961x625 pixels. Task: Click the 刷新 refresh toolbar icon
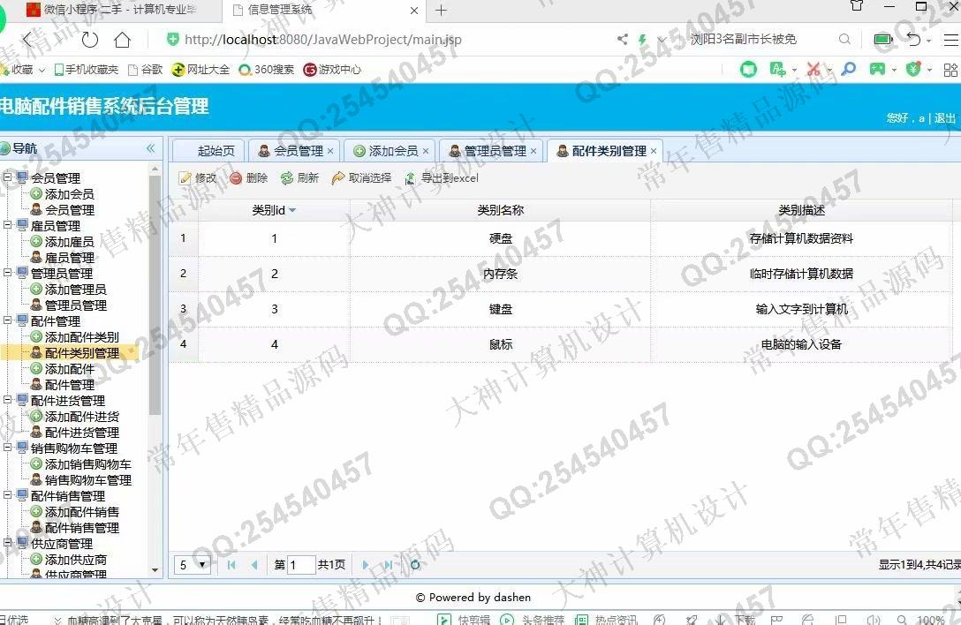coord(287,178)
